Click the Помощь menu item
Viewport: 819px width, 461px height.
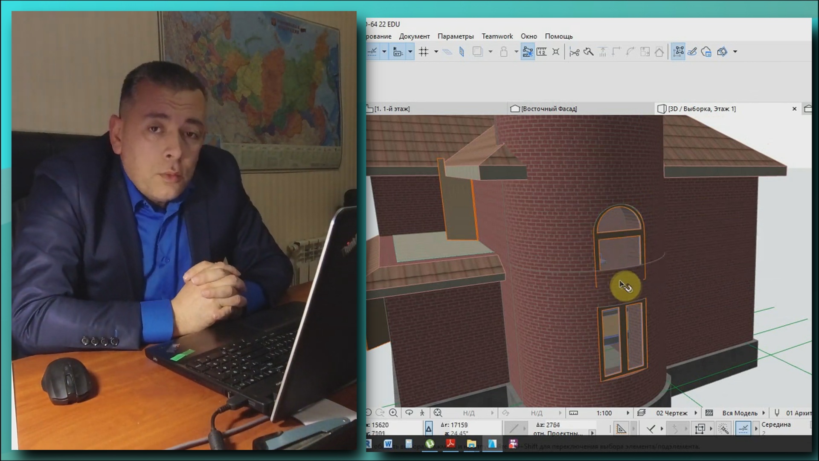[558, 36]
